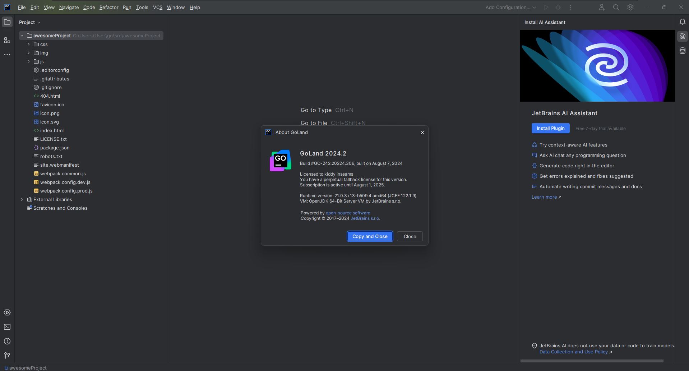Click the .gitignore file icon
This screenshot has height=371, width=689.
[x=36, y=87]
